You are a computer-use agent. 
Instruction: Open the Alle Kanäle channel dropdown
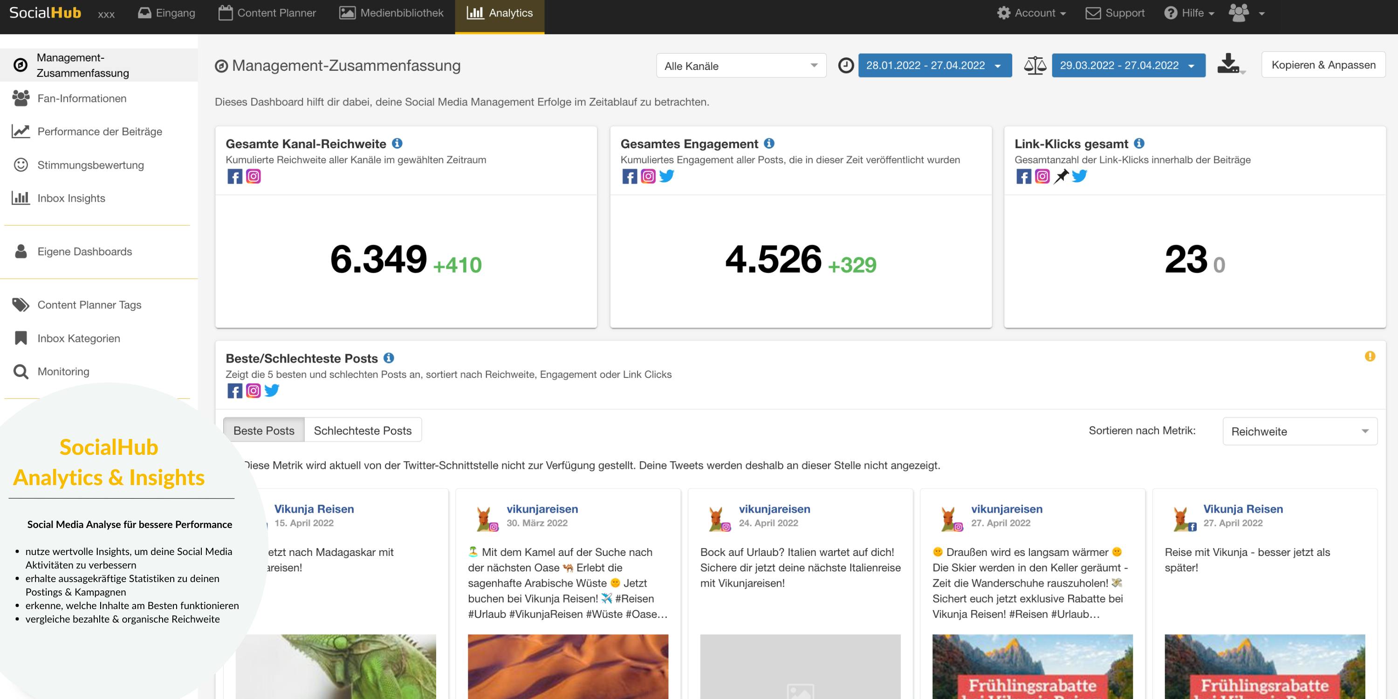point(741,66)
